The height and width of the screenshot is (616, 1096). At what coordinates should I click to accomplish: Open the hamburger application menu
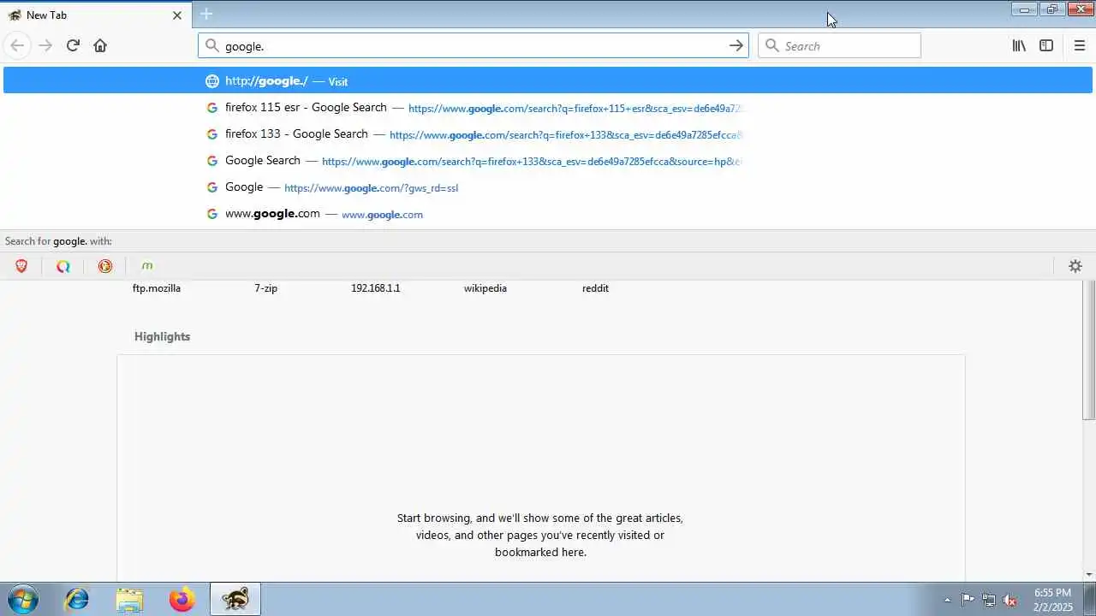coord(1079,45)
